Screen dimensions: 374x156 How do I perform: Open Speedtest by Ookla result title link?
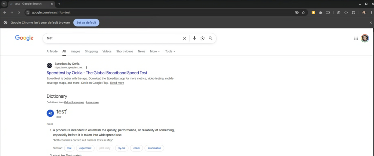click(97, 73)
